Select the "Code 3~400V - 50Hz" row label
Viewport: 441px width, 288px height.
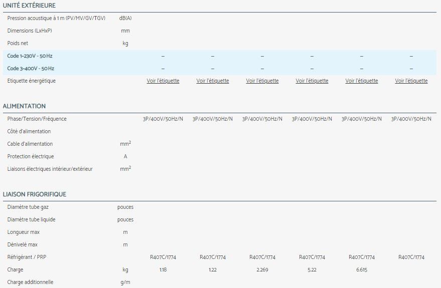(x=31, y=69)
